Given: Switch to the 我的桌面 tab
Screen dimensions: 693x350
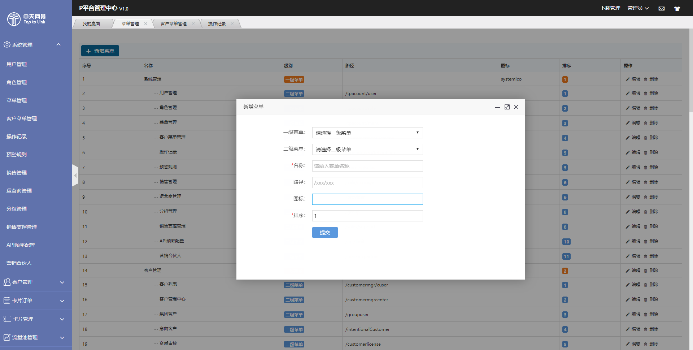Looking at the screenshot, I should pos(91,23).
